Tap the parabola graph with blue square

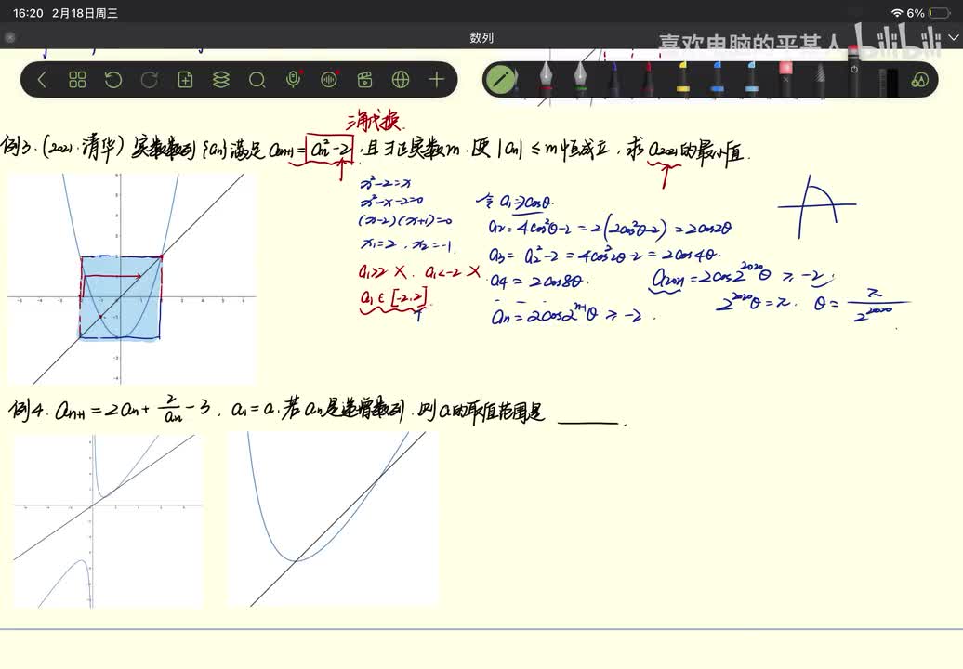click(131, 278)
